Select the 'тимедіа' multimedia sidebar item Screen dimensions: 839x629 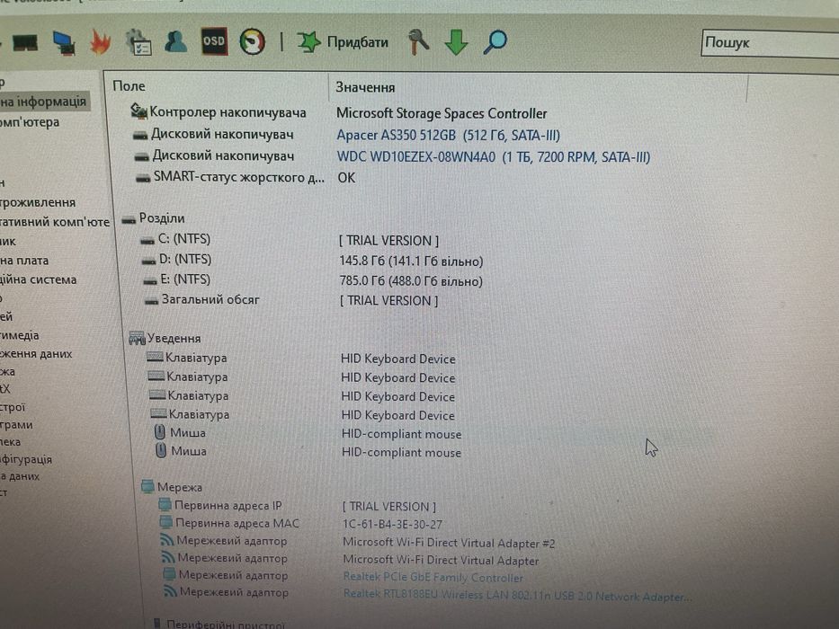20,335
